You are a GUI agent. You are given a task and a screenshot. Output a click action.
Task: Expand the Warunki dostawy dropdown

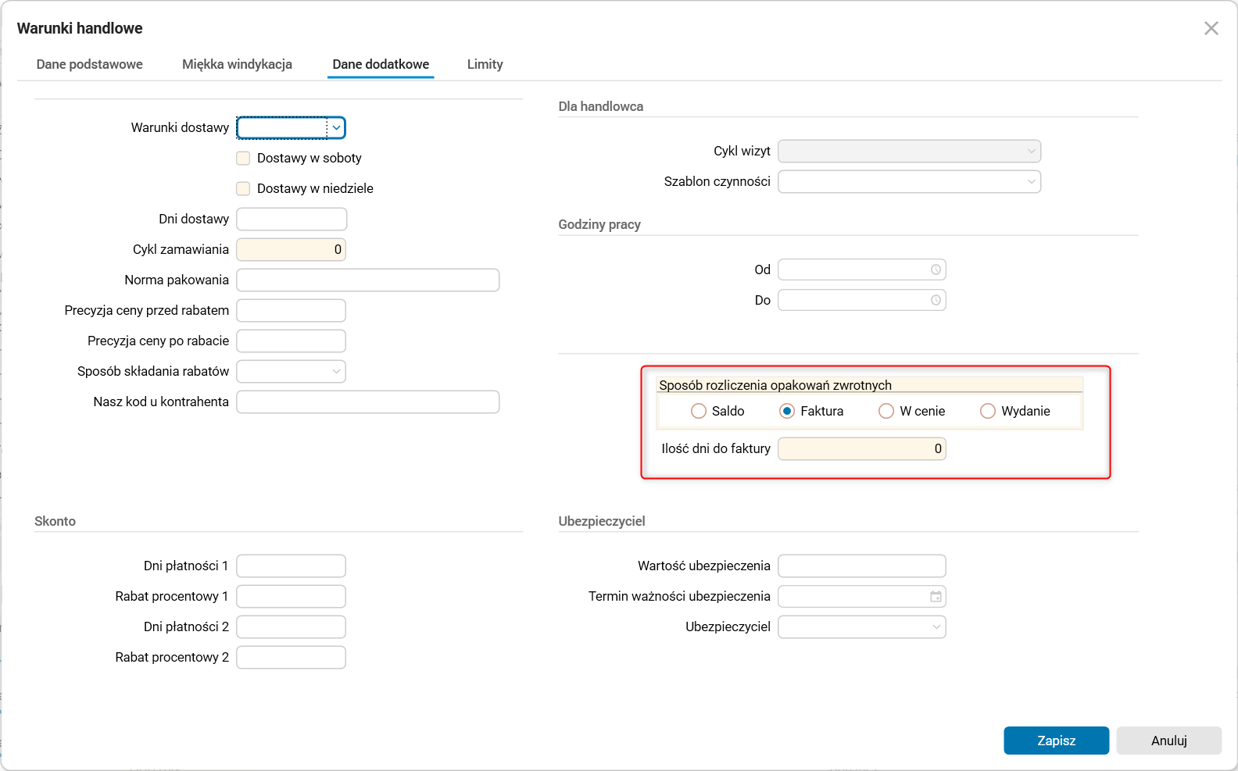336,128
